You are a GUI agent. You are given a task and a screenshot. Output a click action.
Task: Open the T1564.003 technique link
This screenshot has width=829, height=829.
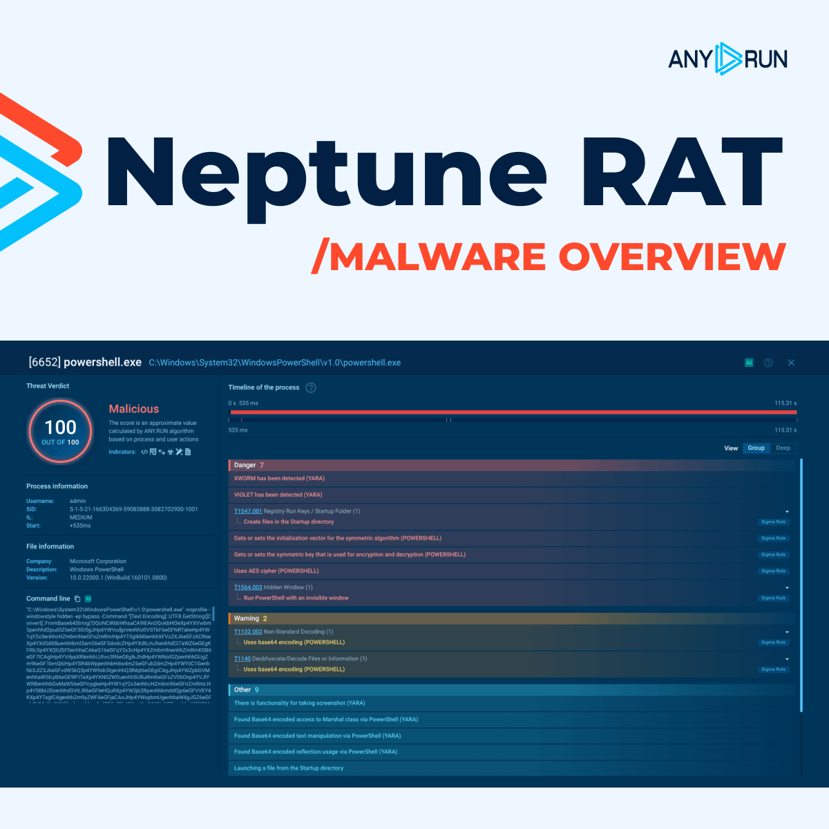point(248,587)
